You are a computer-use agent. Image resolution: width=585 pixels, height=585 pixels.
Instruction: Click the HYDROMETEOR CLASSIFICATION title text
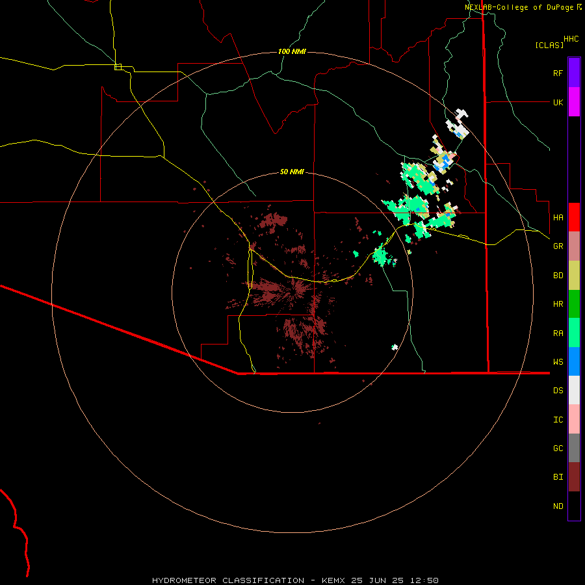228,580
